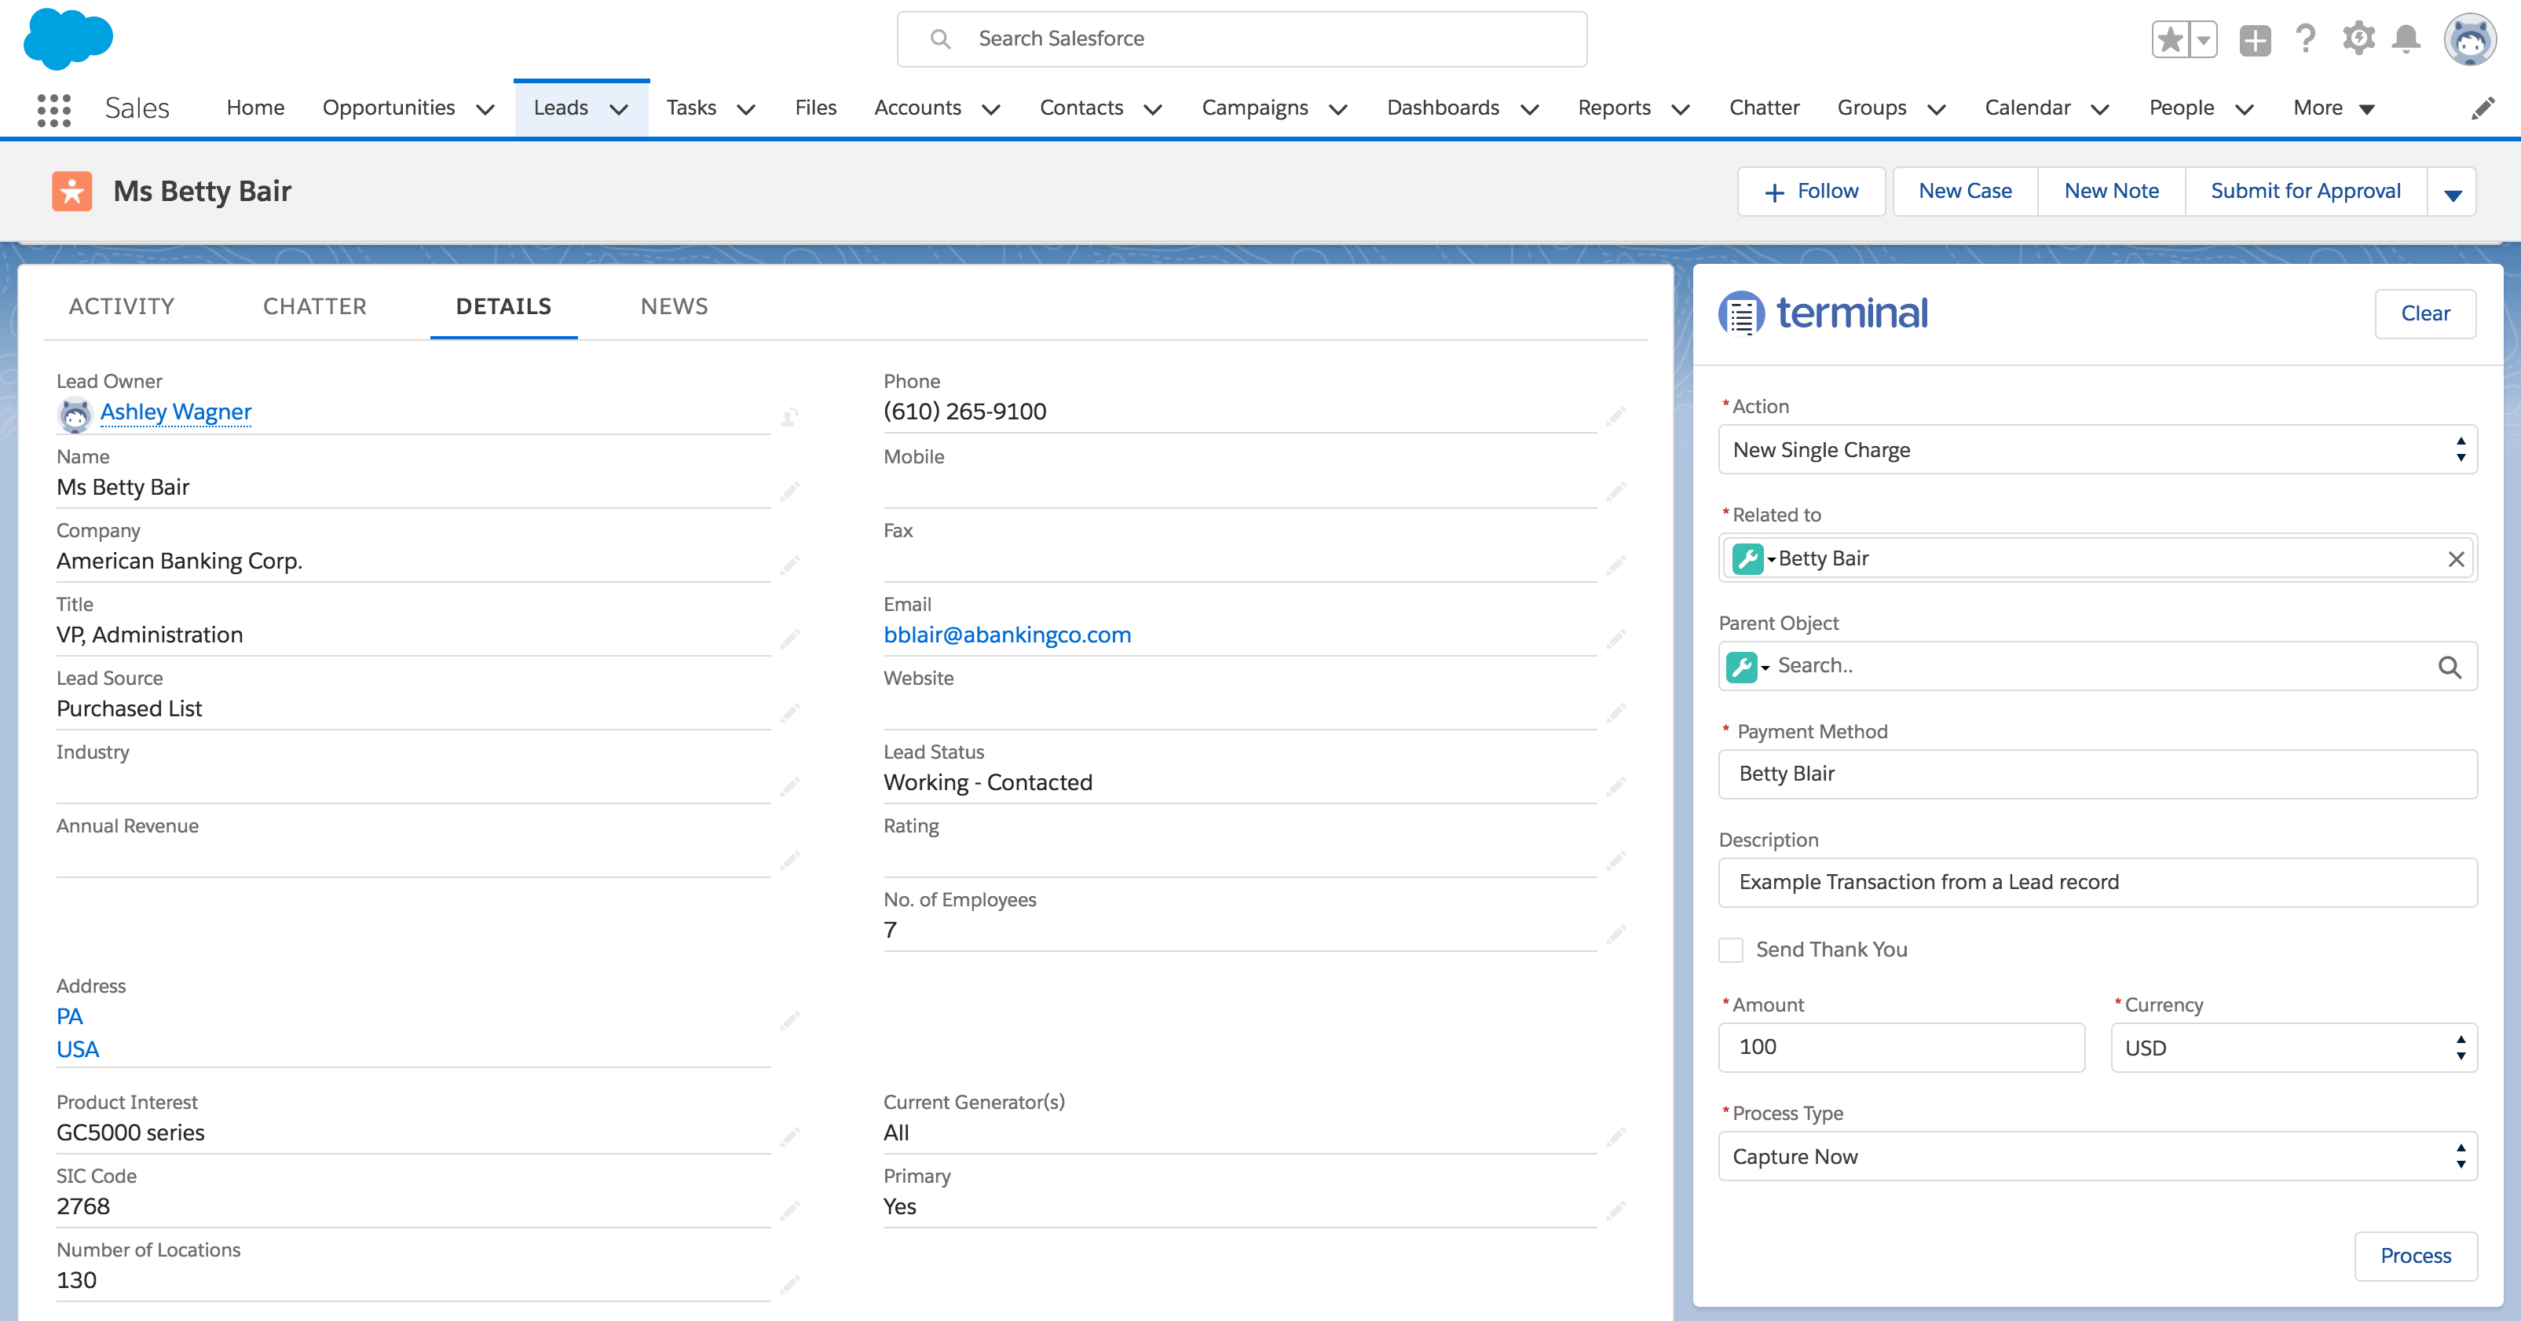Image resolution: width=2521 pixels, height=1321 pixels.
Task: Click the Parent Object wrench icon
Action: [x=1742, y=666]
